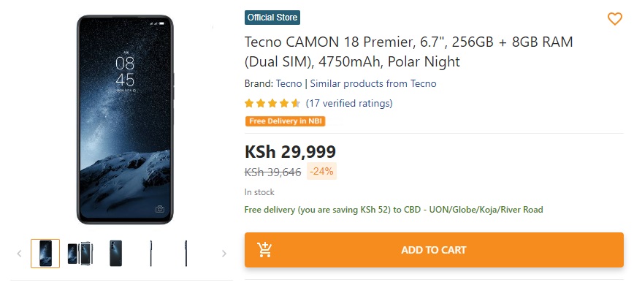Click the Tecno CAMON 18 Premier title

[x=409, y=52]
